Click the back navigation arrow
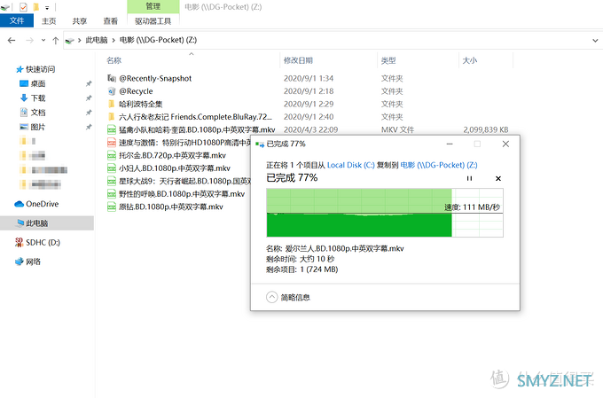 point(12,40)
